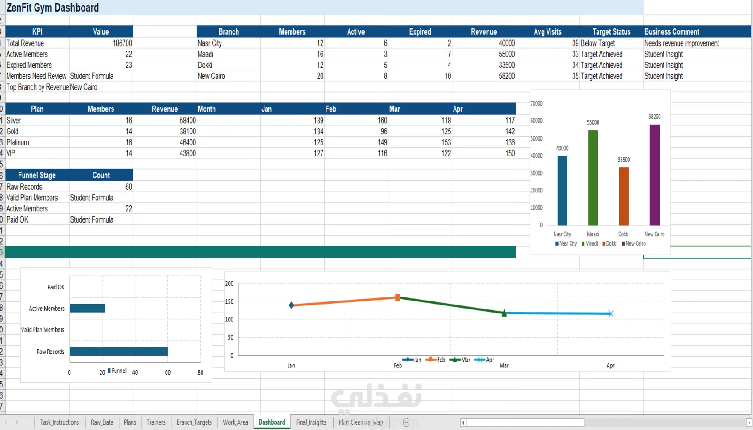Select the Apr header cell
The height and width of the screenshot is (430, 753).
tap(484, 109)
